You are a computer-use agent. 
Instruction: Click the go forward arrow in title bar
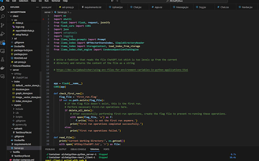coord(117,1)
